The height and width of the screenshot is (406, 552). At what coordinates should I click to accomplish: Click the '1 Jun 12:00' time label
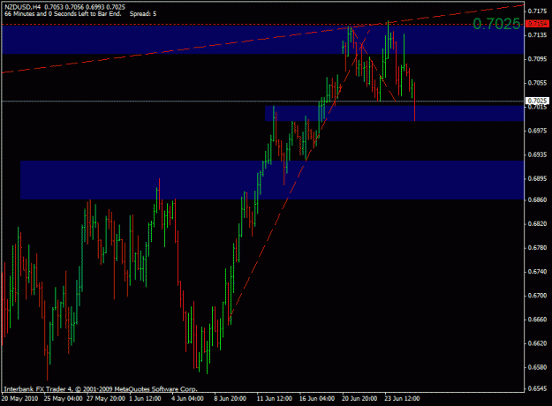(x=145, y=399)
